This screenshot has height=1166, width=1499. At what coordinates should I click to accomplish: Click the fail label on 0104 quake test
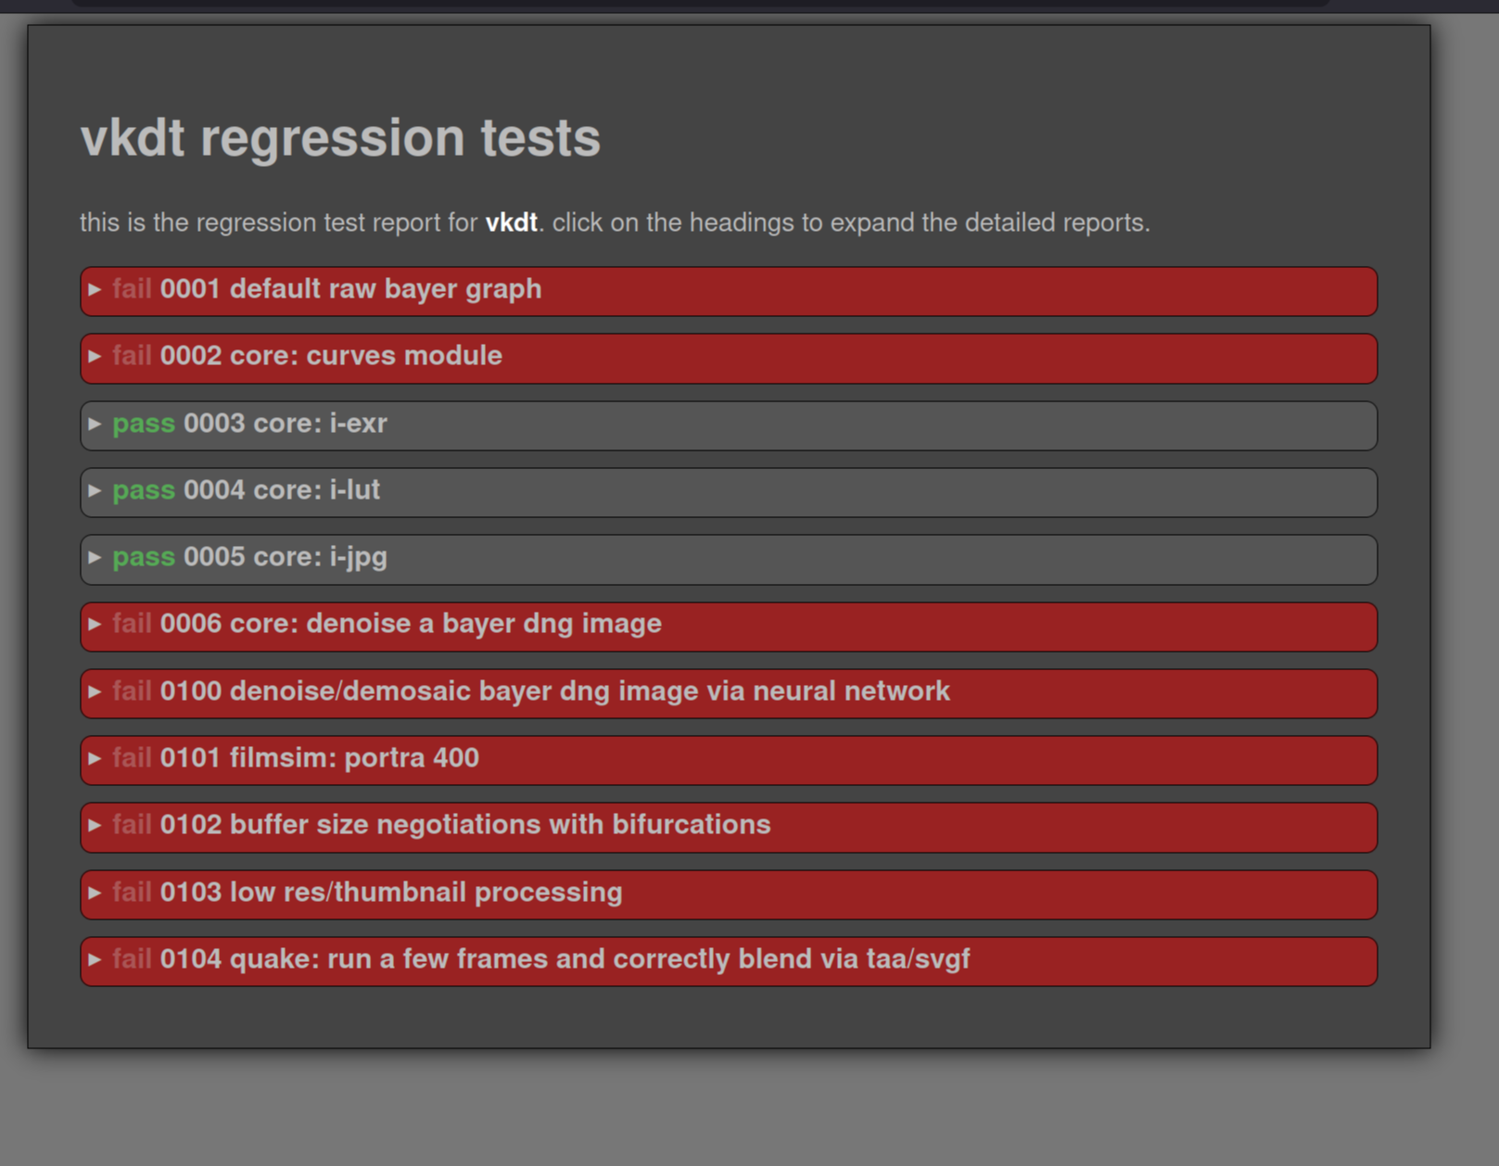(132, 959)
